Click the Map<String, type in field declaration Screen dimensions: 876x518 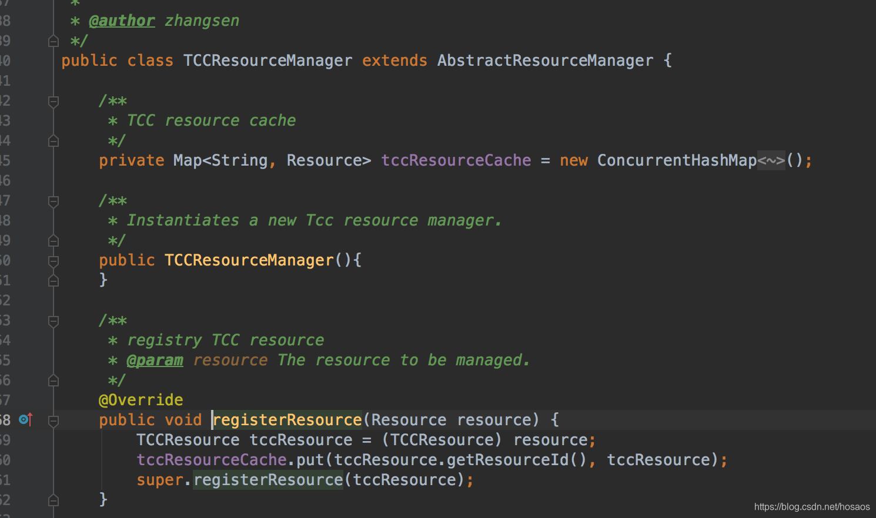tap(225, 160)
